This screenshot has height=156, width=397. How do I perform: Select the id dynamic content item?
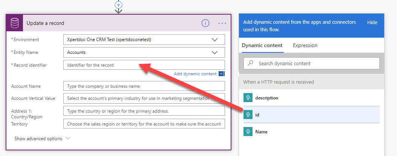pyautogui.click(x=258, y=115)
